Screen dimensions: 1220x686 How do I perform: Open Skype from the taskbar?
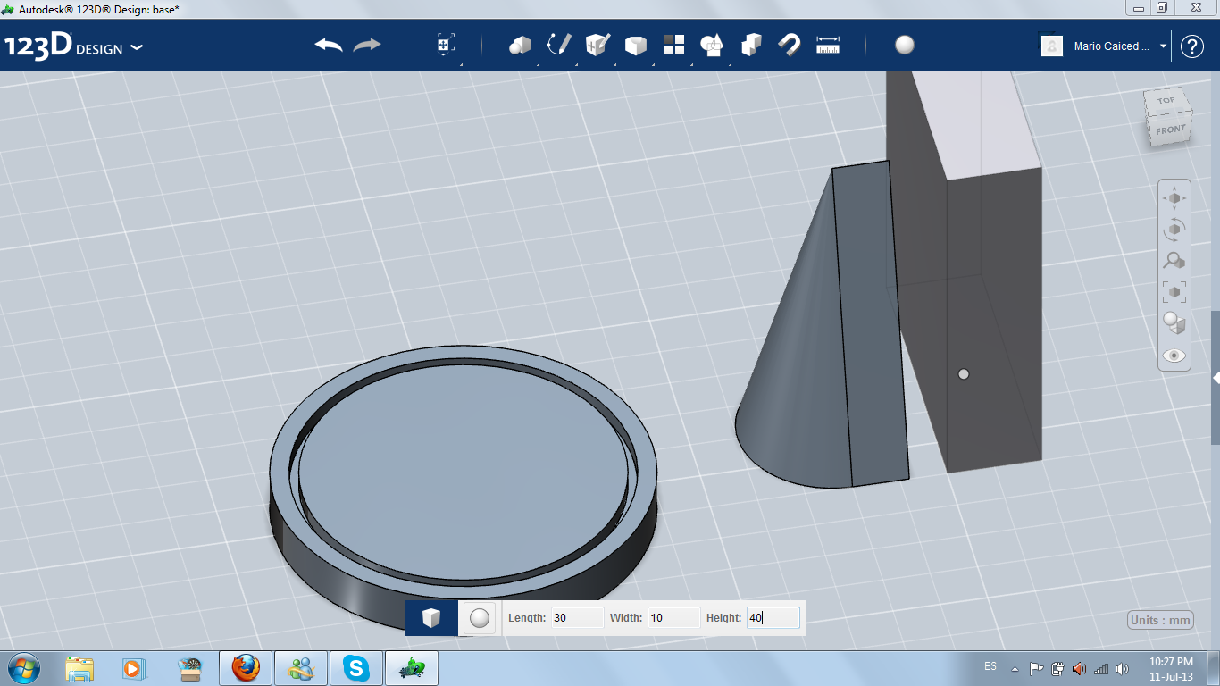click(356, 668)
